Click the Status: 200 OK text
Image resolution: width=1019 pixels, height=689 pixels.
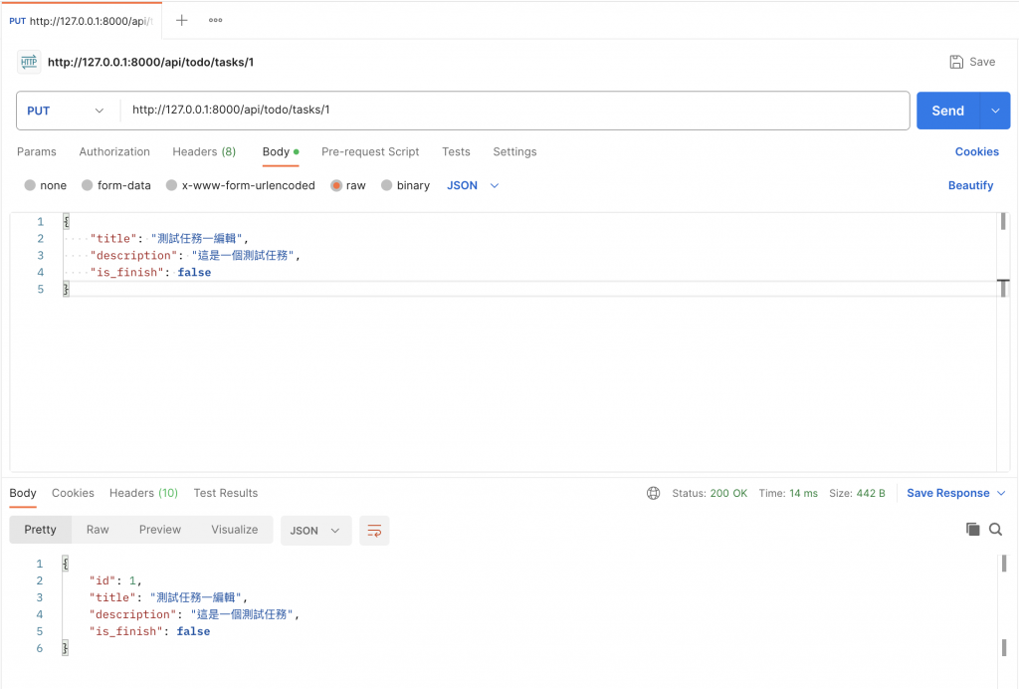[x=710, y=493]
